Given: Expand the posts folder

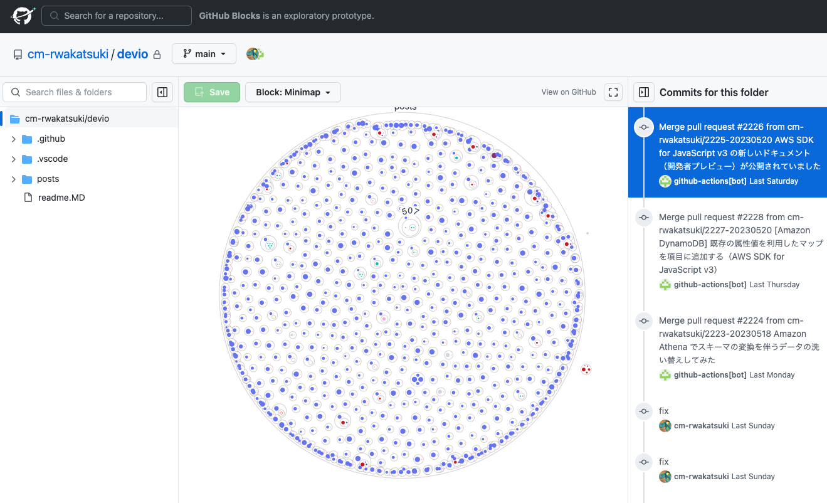Looking at the screenshot, I should coord(14,179).
